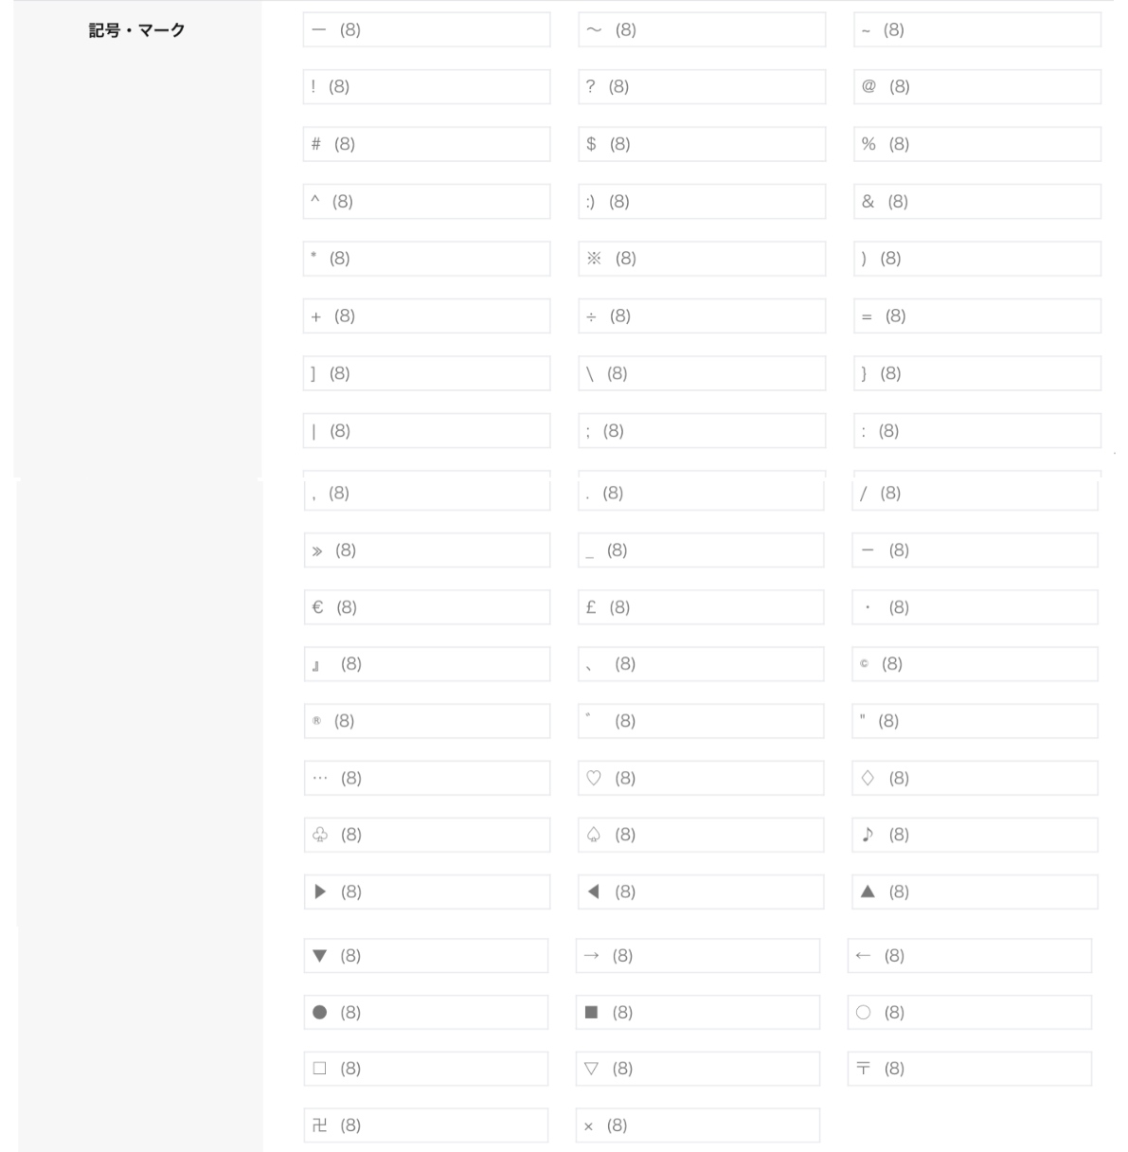This screenshot has height=1152, width=1128.
Task: Select the division ÷ symbol button
Action: point(702,316)
